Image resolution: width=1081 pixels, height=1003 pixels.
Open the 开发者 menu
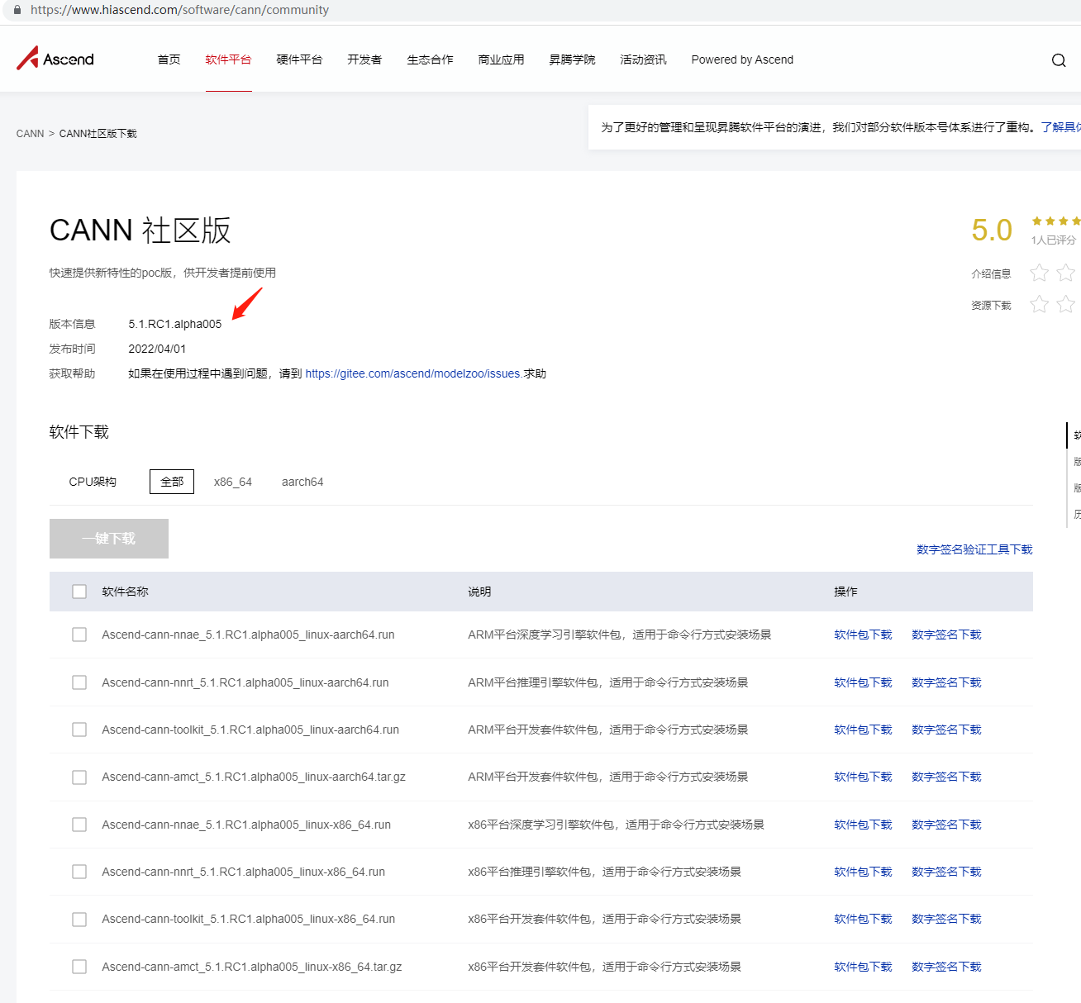(x=365, y=59)
